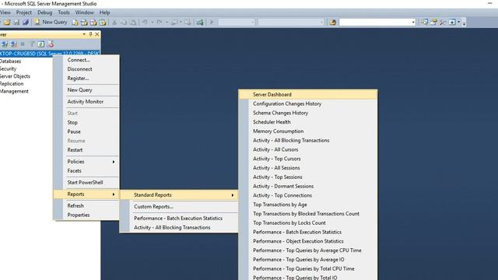Image resolution: width=498 pixels, height=280 pixels.
Task: Click the Analysis Services XMLA Query icon
Action: (103, 23)
